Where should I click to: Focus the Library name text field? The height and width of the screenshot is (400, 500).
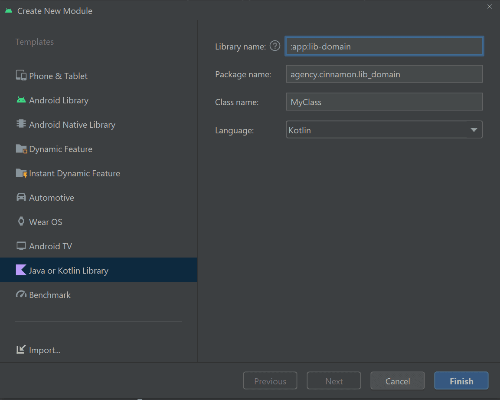coord(384,46)
